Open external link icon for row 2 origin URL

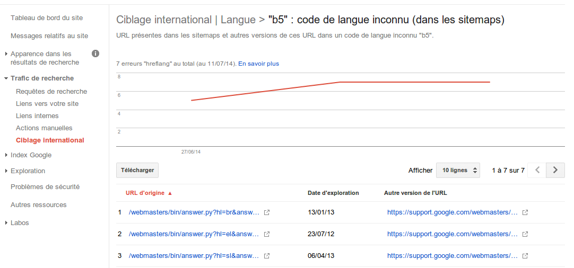[x=267, y=234]
